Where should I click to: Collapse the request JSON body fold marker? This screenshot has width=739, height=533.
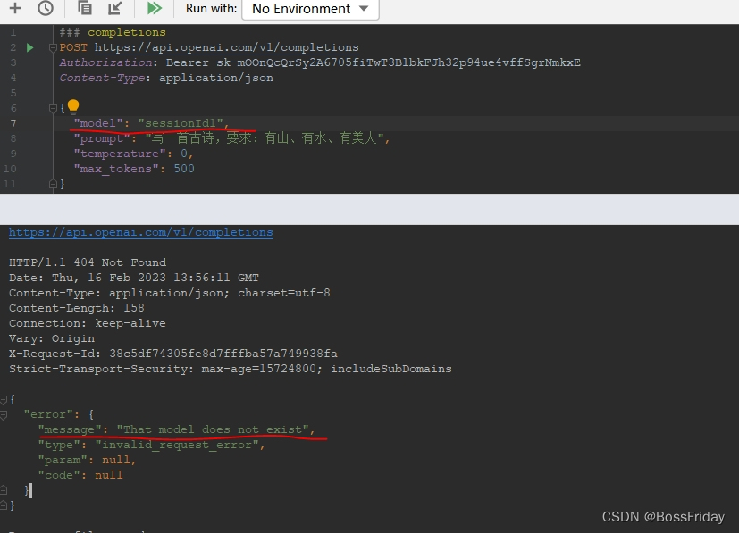pyautogui.click(x=53, y=108)
